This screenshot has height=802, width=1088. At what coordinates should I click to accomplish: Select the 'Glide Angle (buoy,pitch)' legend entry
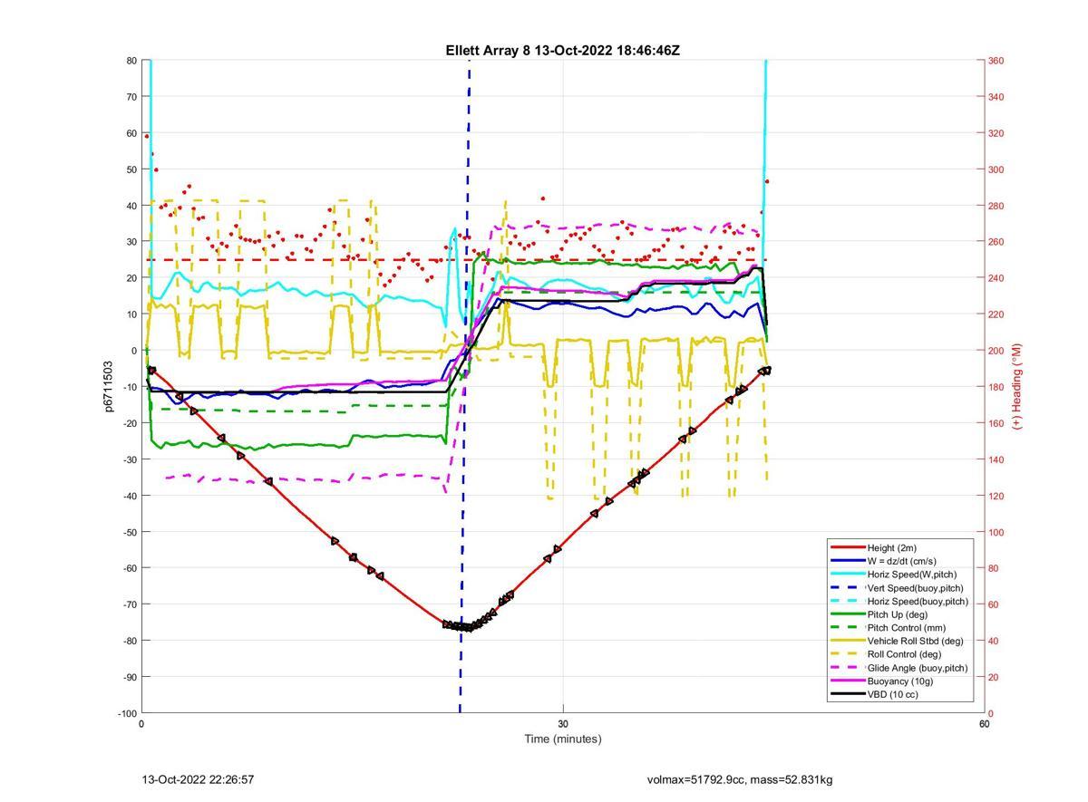coord(918,668)
